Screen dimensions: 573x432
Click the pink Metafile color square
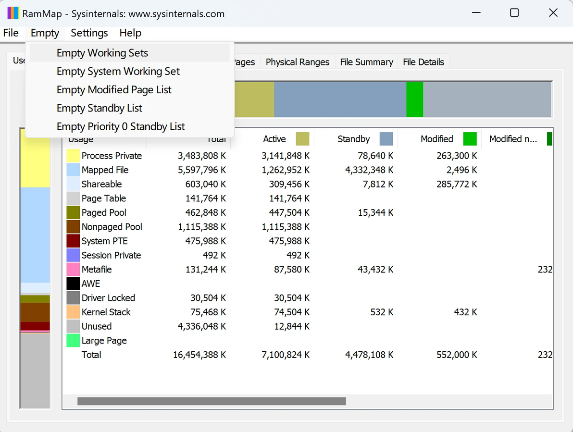pos(73,270)
